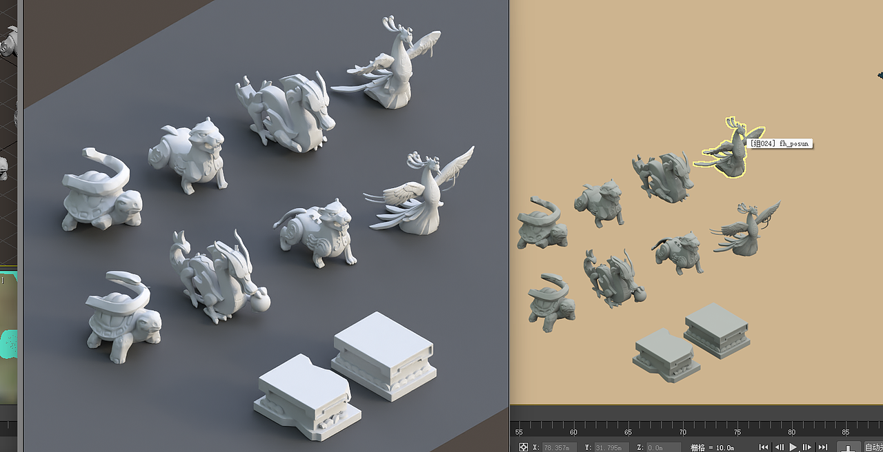The width and height of the screenshot is (883, 452).
Task: Jump to the start frame
Action: 764,447
